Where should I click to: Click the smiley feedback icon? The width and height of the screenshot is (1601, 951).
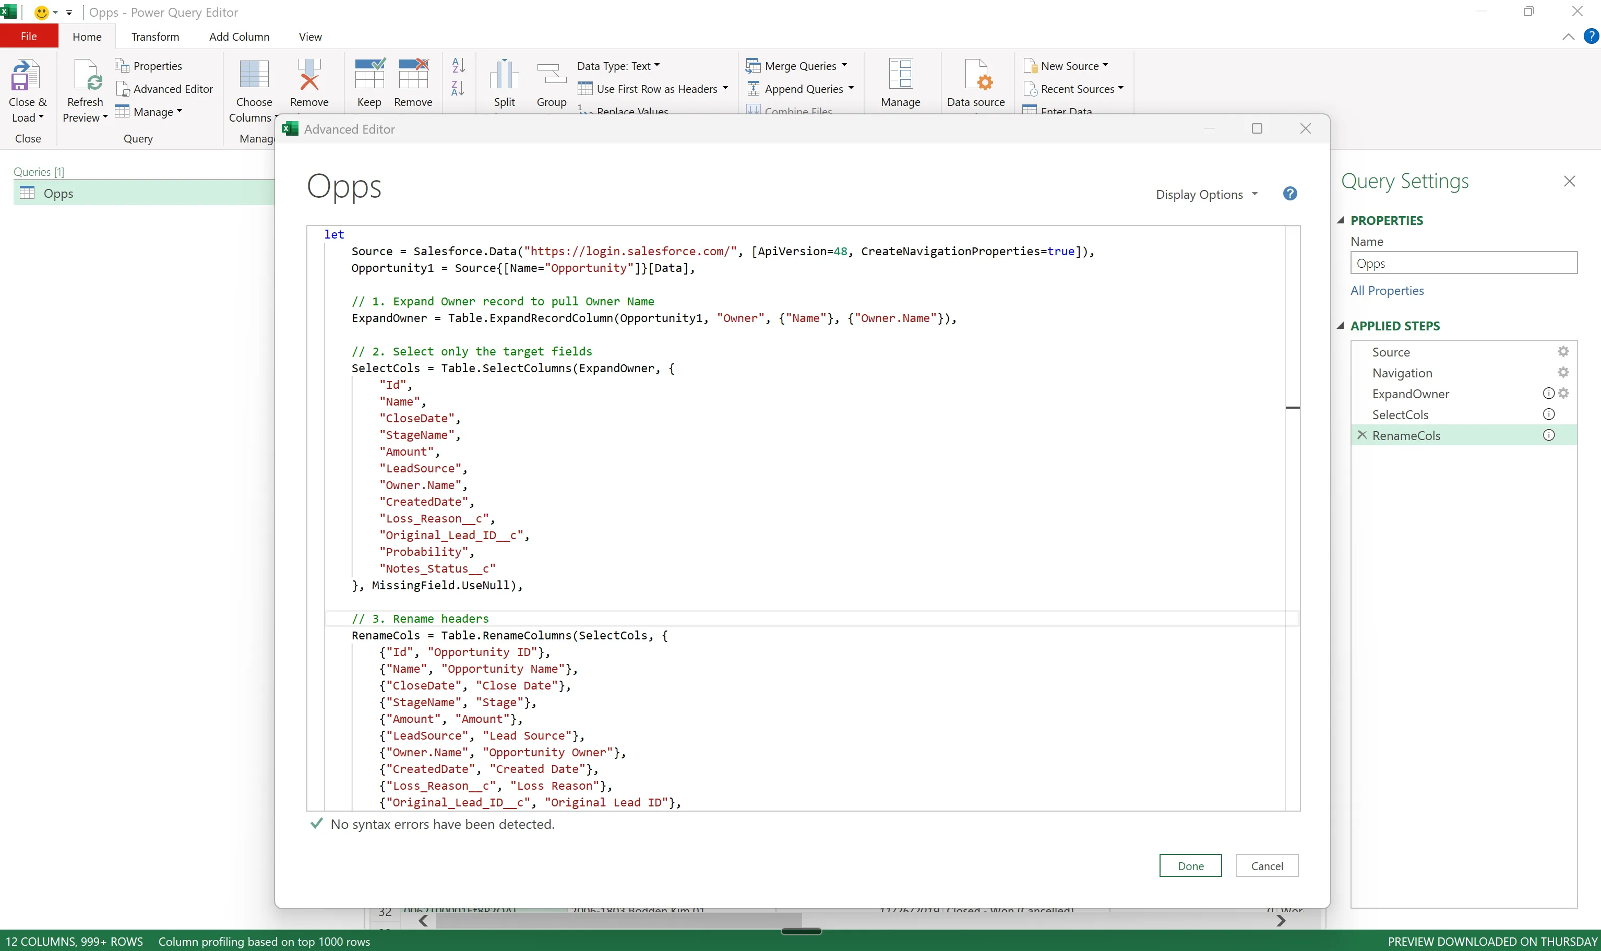(42, 12)
